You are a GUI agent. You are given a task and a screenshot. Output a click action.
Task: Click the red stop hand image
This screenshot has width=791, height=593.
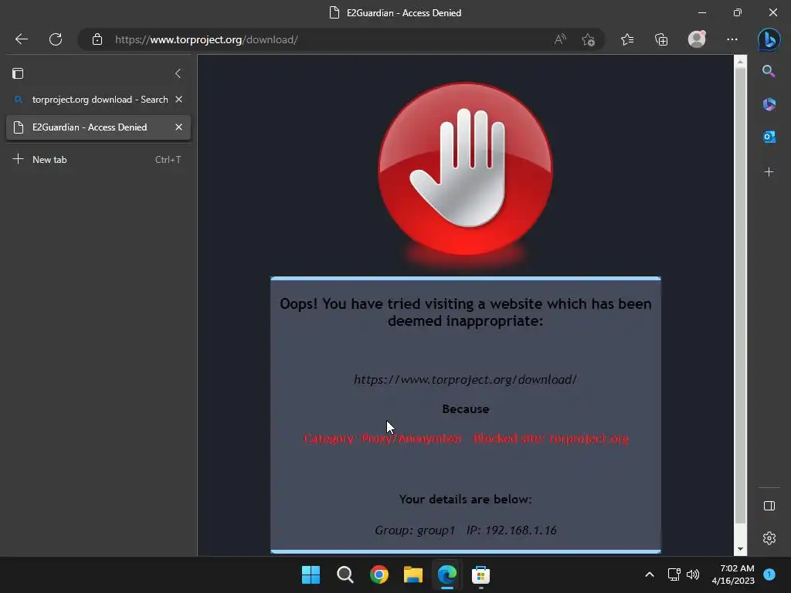465,169
